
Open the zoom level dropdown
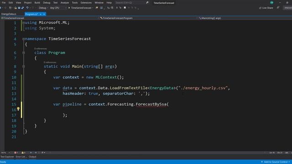[5, 153]
